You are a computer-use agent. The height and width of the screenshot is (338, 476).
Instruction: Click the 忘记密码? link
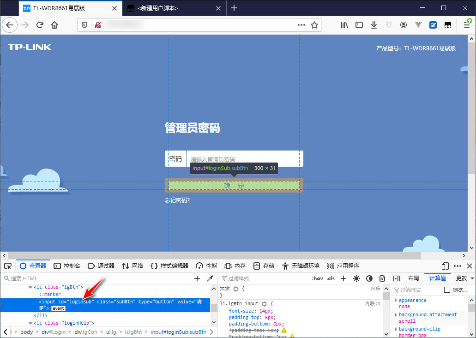coord(177,200)
